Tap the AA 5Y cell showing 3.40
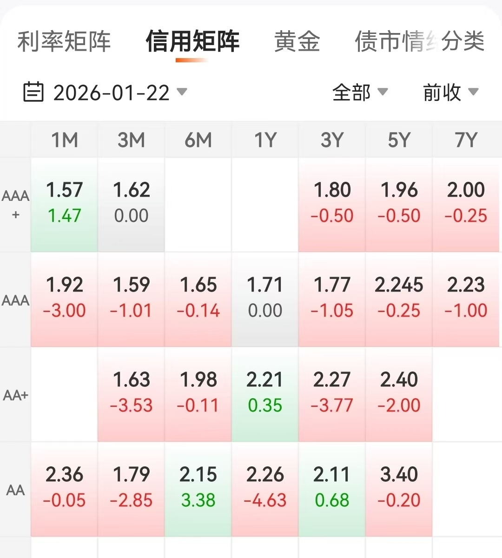 tap(399, 488)
